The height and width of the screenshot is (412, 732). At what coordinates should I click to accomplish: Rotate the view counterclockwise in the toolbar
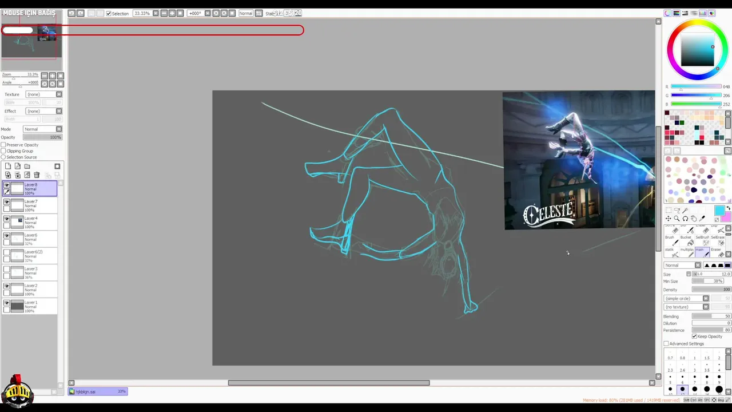point(216,13)
